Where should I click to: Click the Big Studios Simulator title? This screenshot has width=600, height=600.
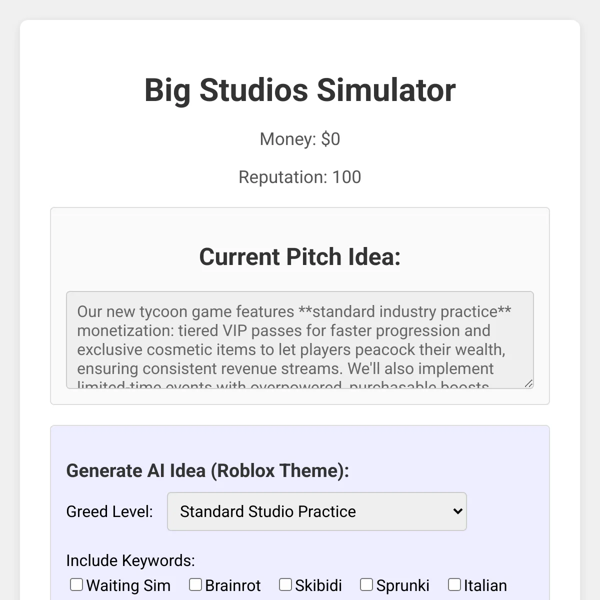click(300, 90)
